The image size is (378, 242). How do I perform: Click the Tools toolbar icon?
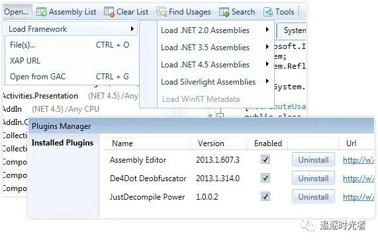[x=268, y=12]
